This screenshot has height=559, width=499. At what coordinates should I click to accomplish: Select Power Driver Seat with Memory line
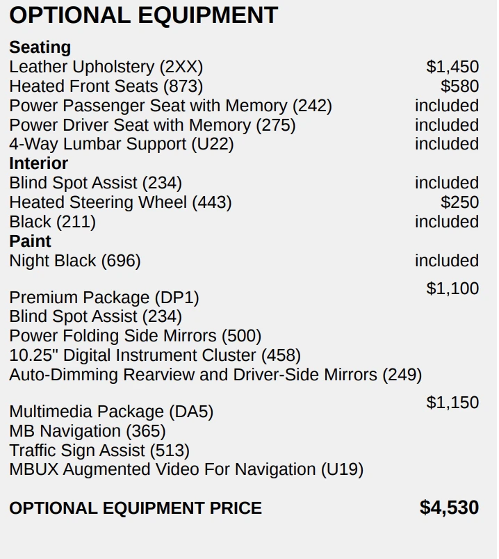[152, 125]
